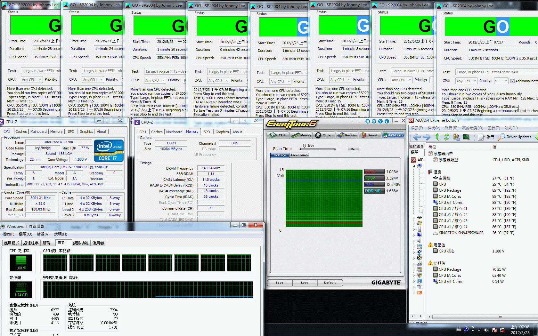The height and width of the screenshot is (336, 538).
Task: Select the speaker multimedia icon in AIDA64 tree
Action: (x=420, y=241)
